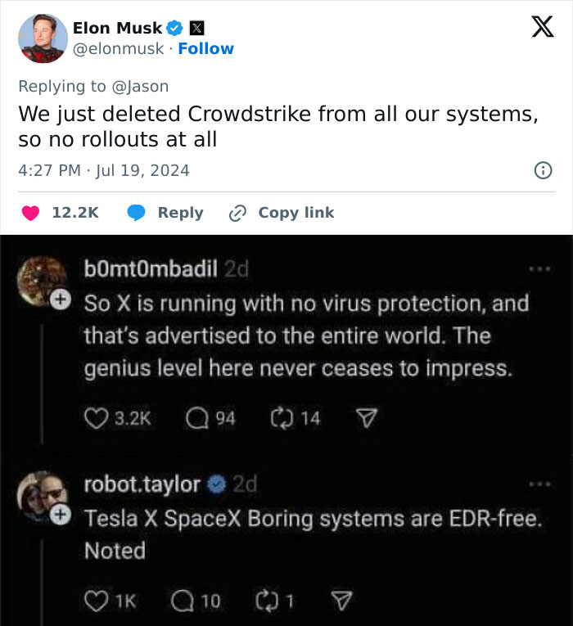Open more options for b0mt0mbadil's comment
Screen dimensions: 573x626
[x=537, y=268]
